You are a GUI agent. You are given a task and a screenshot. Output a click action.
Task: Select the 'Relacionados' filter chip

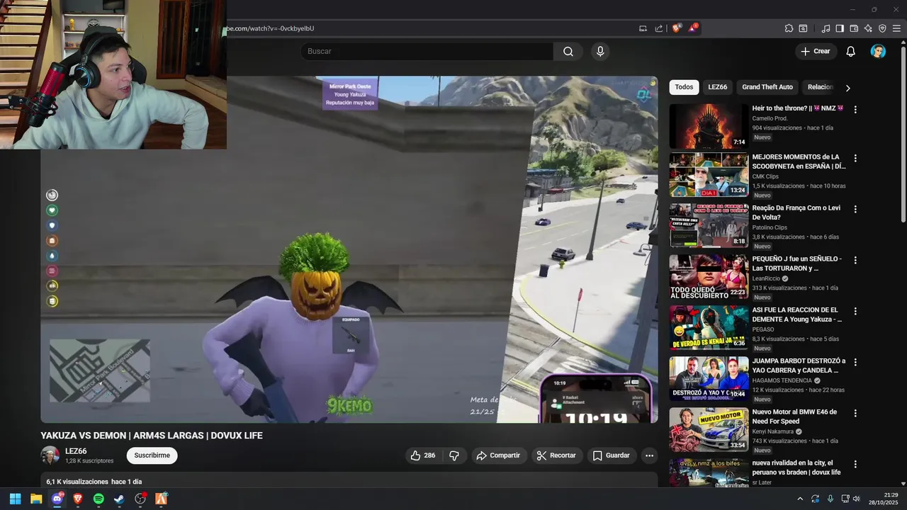click(x=821, y=87)
